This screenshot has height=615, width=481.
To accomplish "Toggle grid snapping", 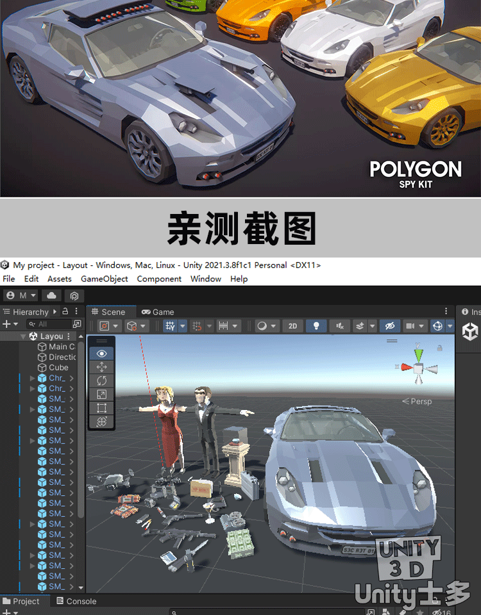I will pos(197,326).
